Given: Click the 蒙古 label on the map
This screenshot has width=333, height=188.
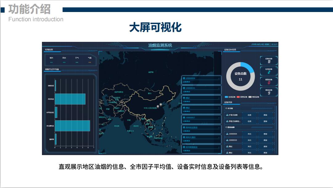Looking at the screenshot, I should pos(150,93).
